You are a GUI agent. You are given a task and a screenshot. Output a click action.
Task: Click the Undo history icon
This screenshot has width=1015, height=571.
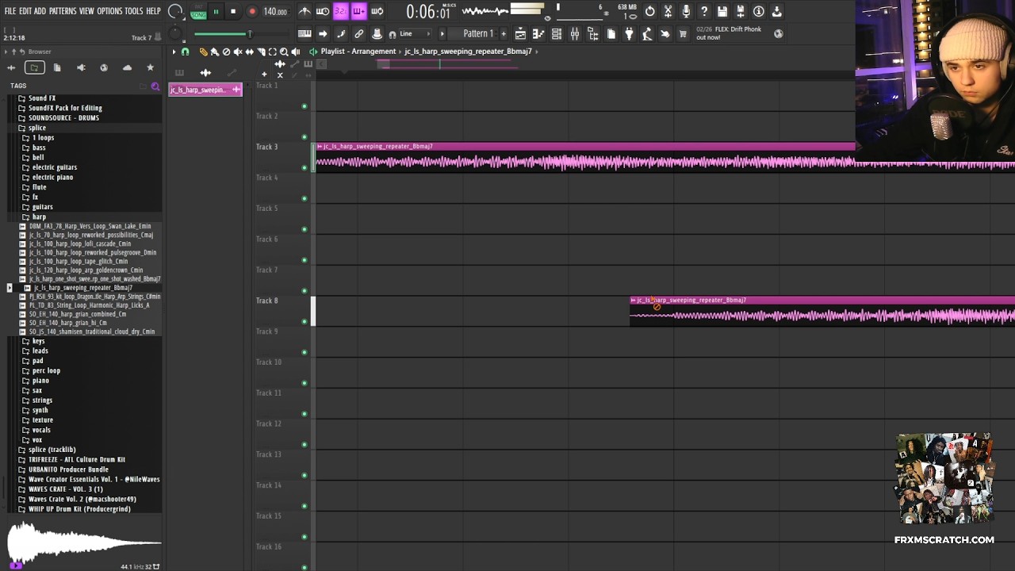[x=650, y=11]
